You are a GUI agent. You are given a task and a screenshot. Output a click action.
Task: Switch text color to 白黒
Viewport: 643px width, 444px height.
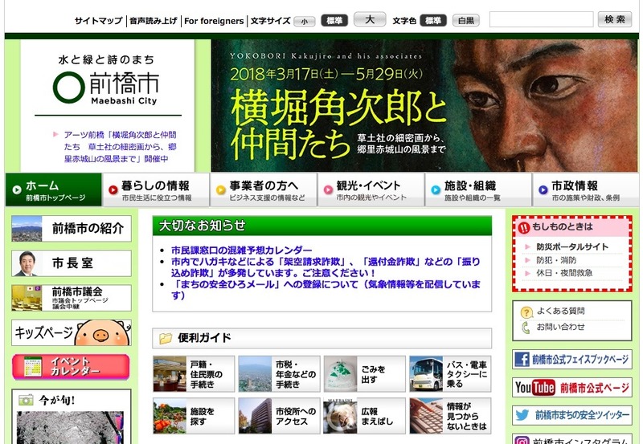click(x=465, y=21)
